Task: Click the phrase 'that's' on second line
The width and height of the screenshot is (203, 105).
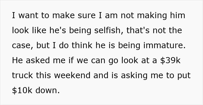Action: 138,30
